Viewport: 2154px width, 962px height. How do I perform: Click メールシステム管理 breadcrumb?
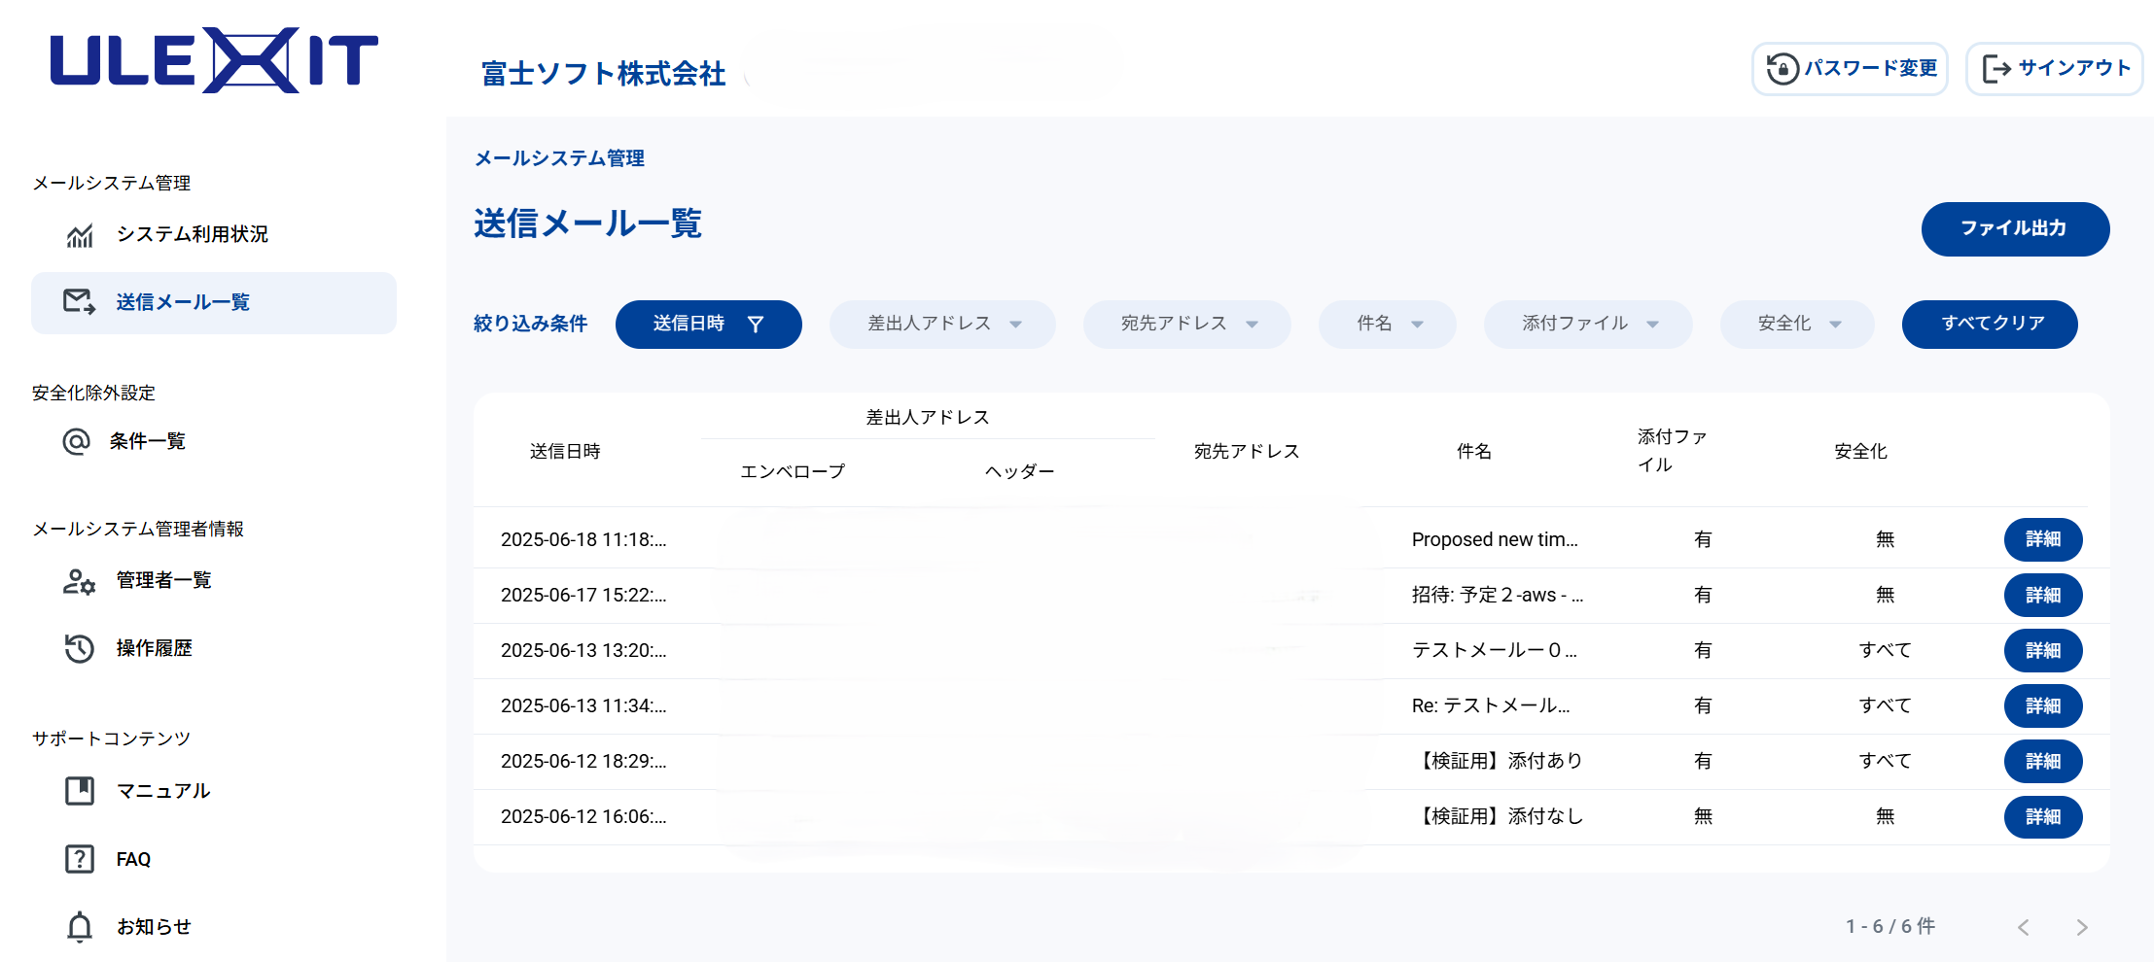(x=559, y=158)
